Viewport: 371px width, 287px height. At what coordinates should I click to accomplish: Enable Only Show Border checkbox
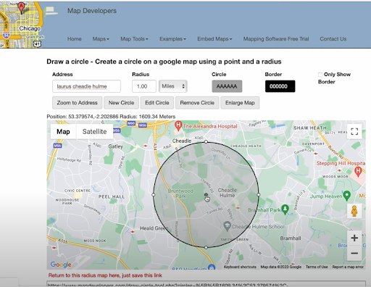pos(320,75)
